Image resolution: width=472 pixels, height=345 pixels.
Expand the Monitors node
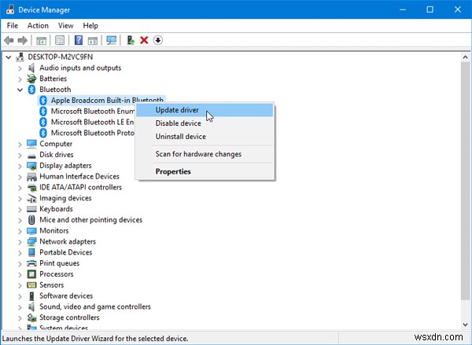tap(20, 231)
